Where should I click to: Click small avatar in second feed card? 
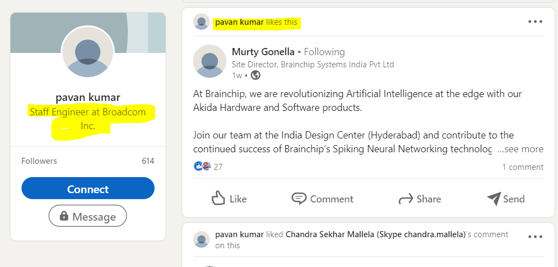coord(201,239)
